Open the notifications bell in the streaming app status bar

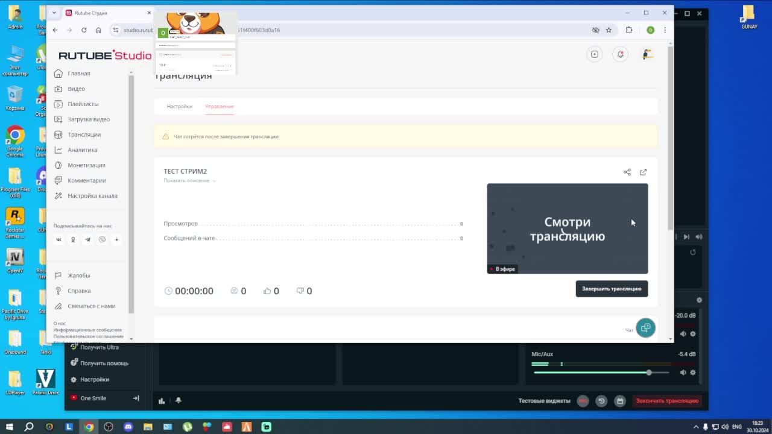179,400
